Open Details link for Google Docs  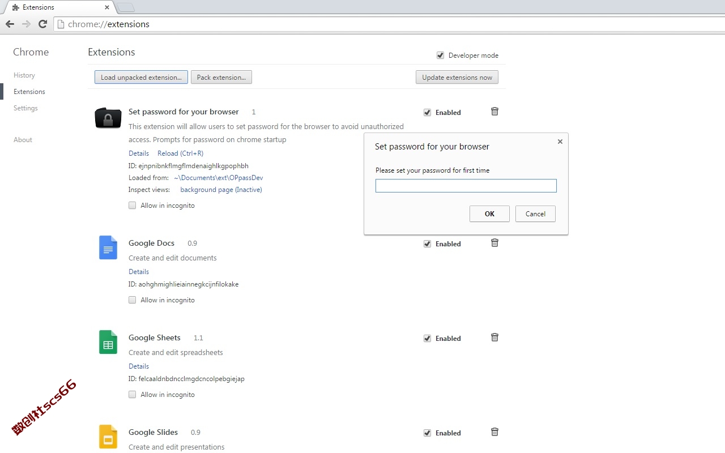click(139, 272)
